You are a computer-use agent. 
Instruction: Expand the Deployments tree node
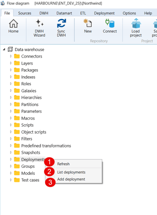click(x=11, y=159)
